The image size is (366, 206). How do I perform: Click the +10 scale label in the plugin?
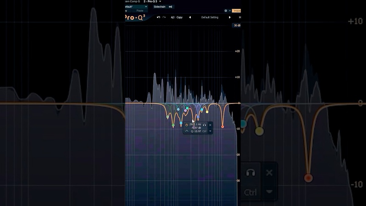point(237,77)
